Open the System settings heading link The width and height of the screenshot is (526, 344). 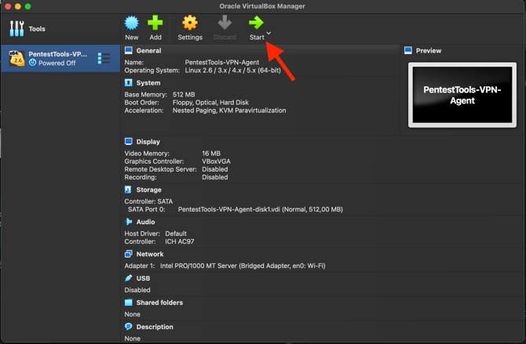148,83
